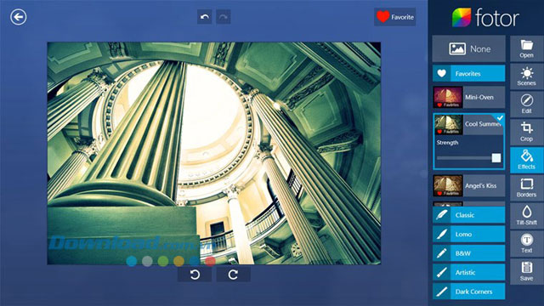Redo the last edit
Screen dimensions: 544x306
[x=224, y=17]
